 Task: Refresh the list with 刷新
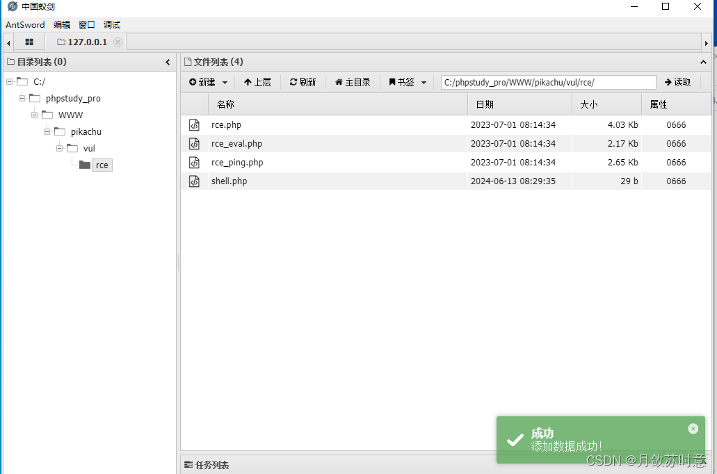[303, 82]
